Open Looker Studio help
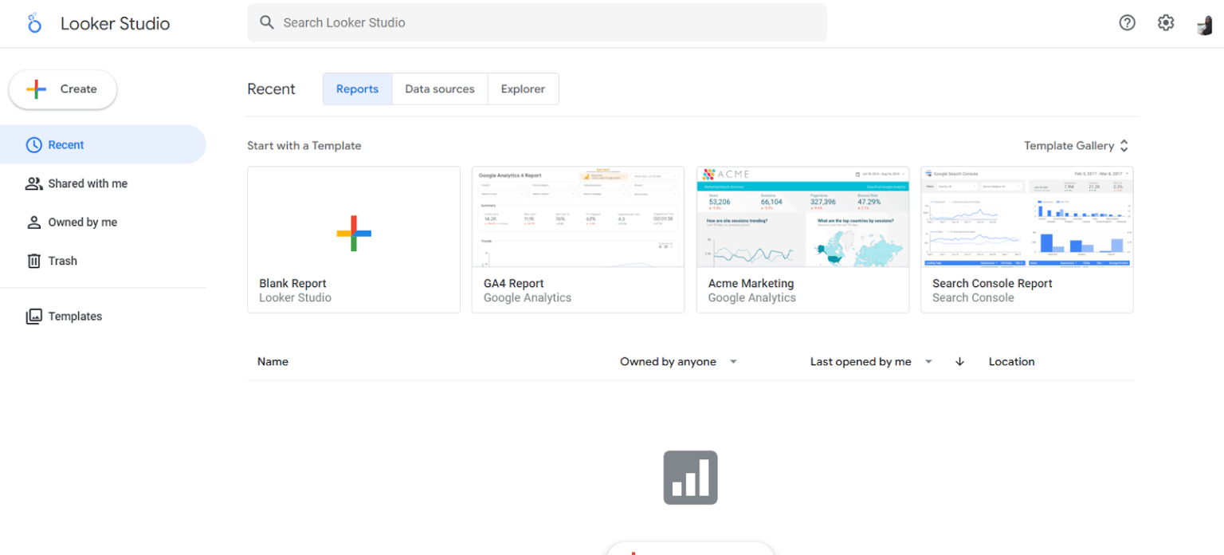This screenshot has height=555, width=1224. 1127,22
